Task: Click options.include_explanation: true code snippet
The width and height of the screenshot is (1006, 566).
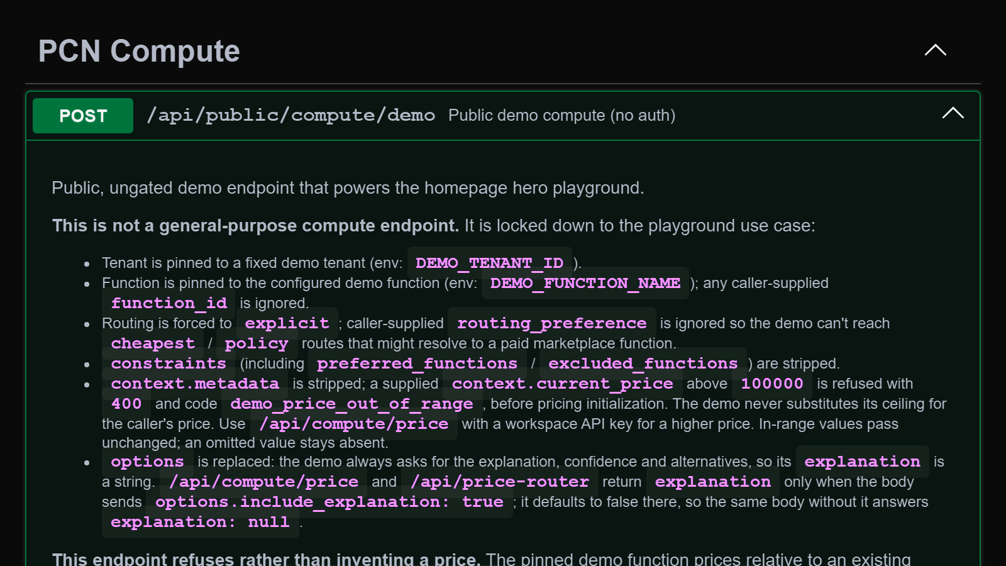Action: tap(329, 502)
